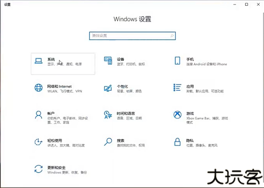This screenshot has height=188, width=264.
Task: Open the 手机 phone icon
Action: (177, 60)
